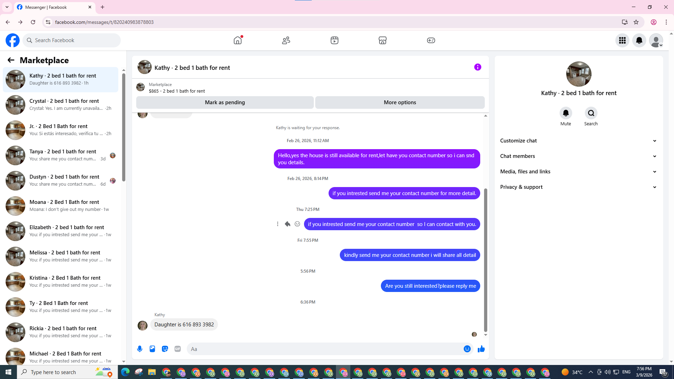674x379 pixels.
Task: Open the sticker picker icon
Action: click(x=165, y=349)
